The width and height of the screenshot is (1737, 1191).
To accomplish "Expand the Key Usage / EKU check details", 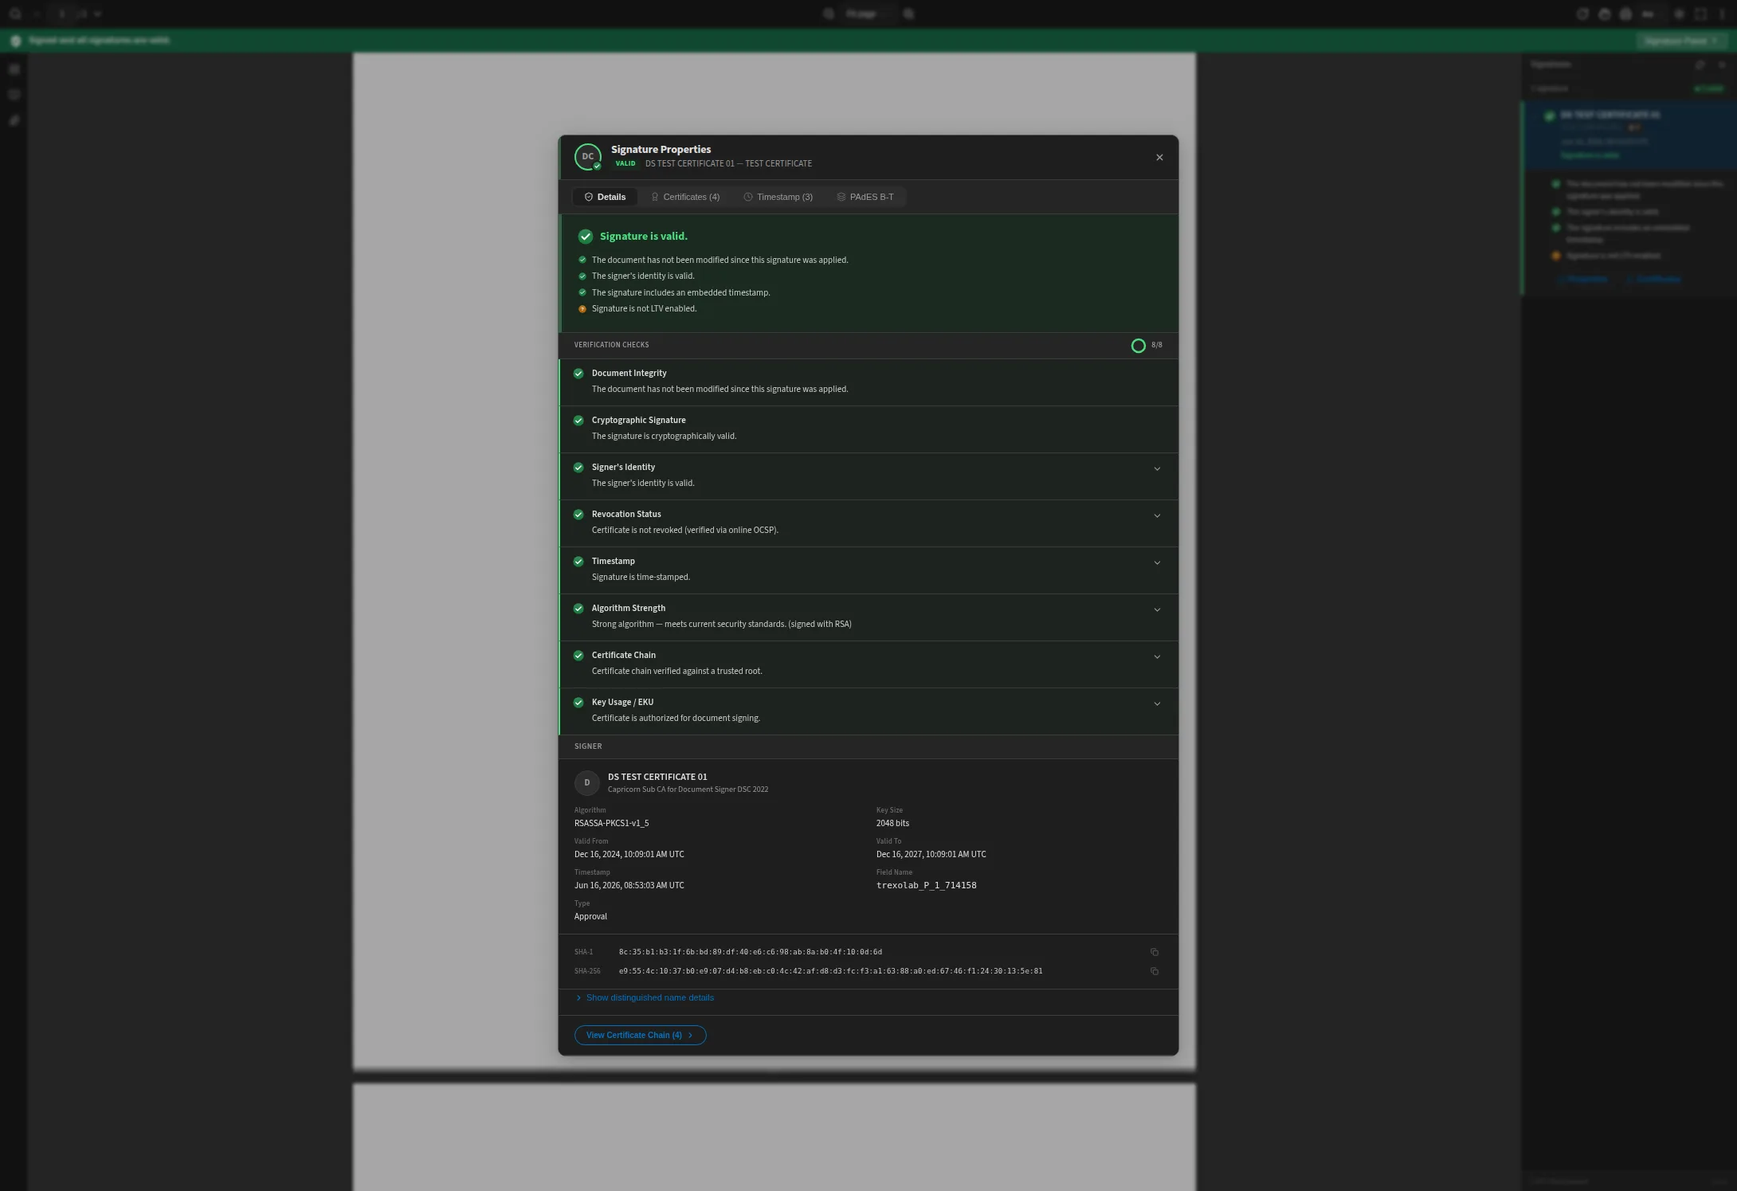I will 1157,703.
